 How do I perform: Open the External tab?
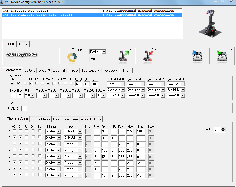click(x=59, y=70)
